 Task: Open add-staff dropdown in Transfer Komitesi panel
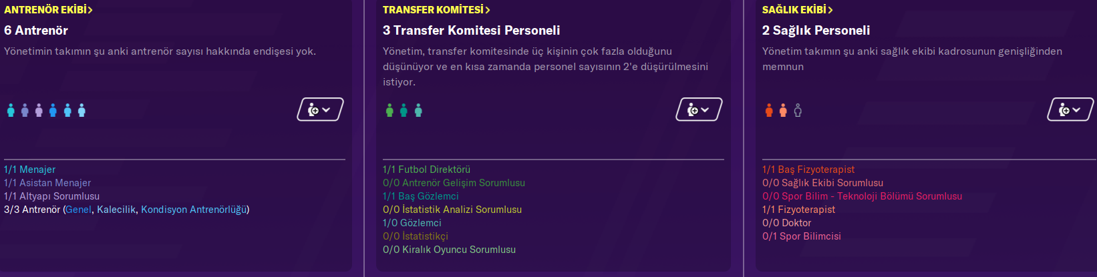click(x=699, y=109)
